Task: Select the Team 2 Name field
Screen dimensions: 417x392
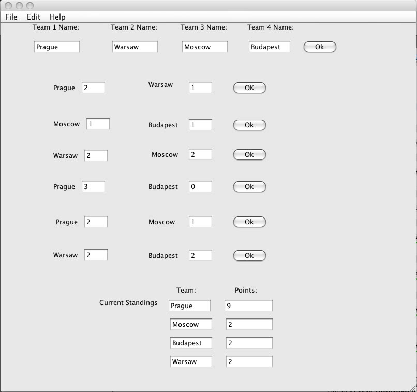Action: tap(135, 47)
